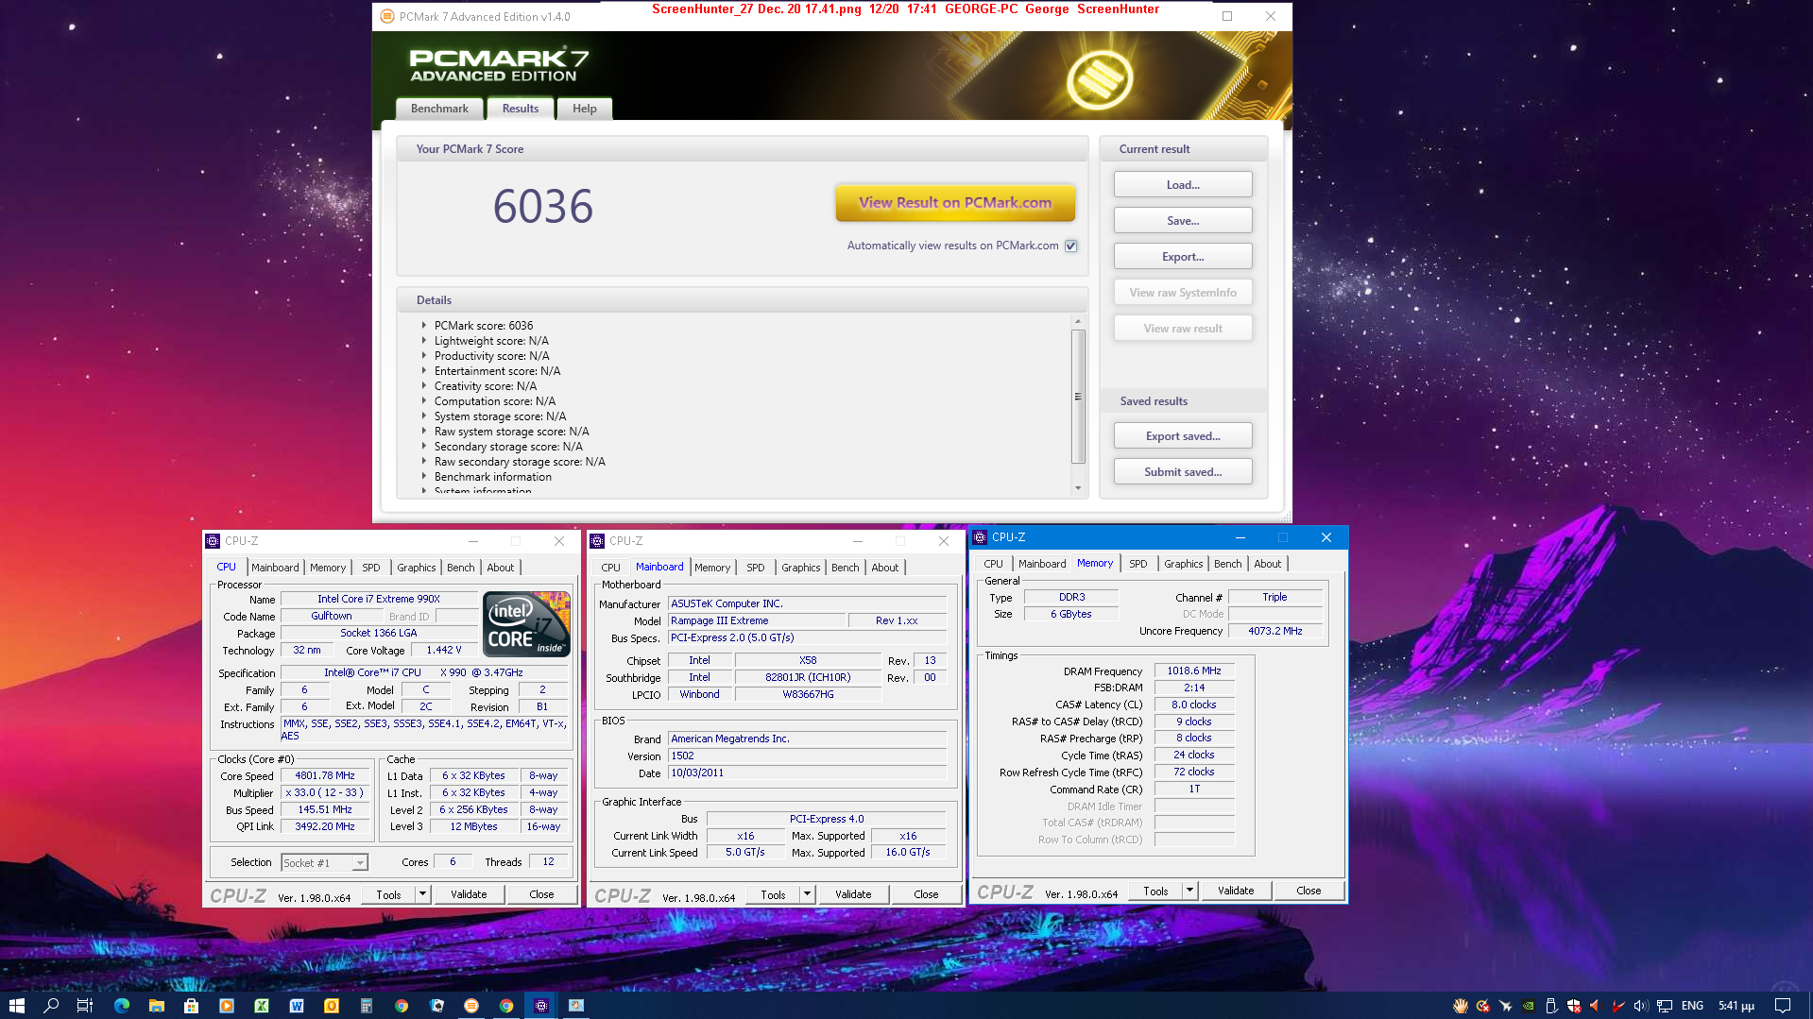The height and width of the screenshot is (1019, 1813).
Task: Open Tools dropdown arrow in Memory CPU-Z window
Action: [x=1190, y=890]
